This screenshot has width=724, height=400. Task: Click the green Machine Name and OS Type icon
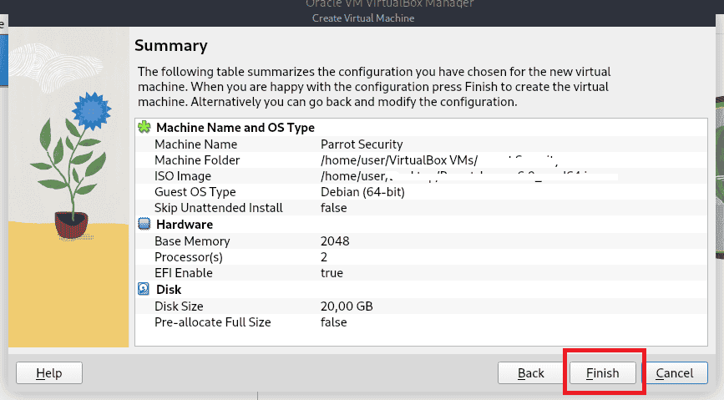pyautogui.click(x=144, y=128)
